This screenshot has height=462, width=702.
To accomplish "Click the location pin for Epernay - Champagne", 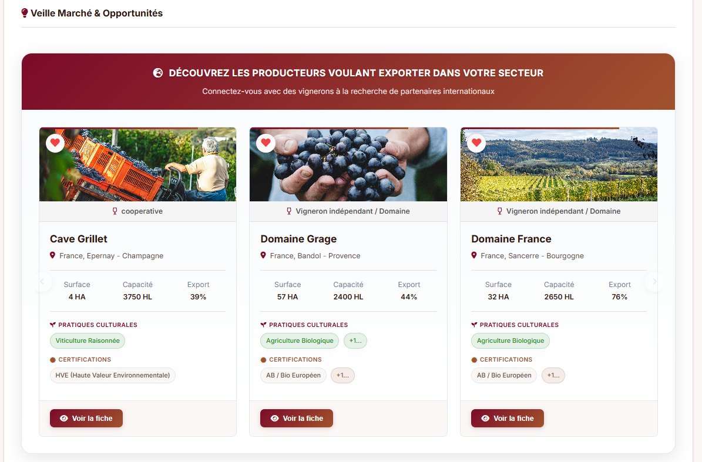I will click(x=53, y=255).
